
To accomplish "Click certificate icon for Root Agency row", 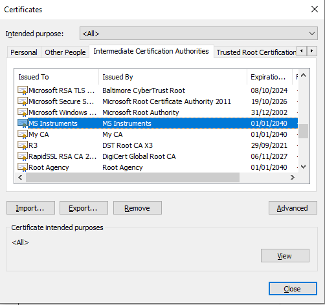I will (23, 167).
